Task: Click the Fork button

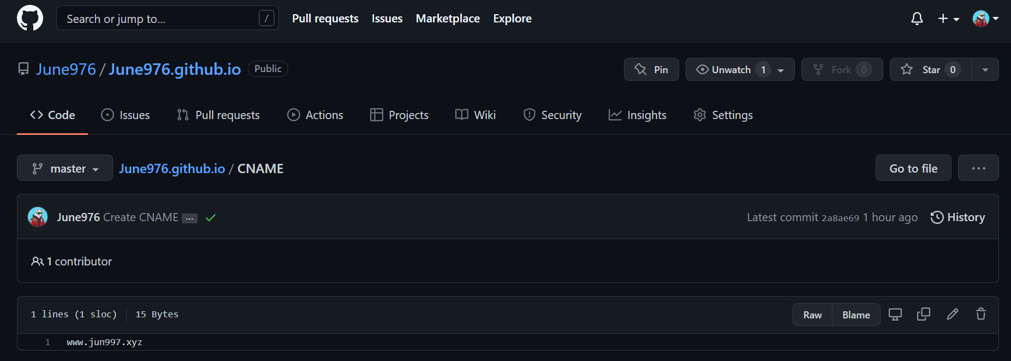Action: click(x=842, y=69)
